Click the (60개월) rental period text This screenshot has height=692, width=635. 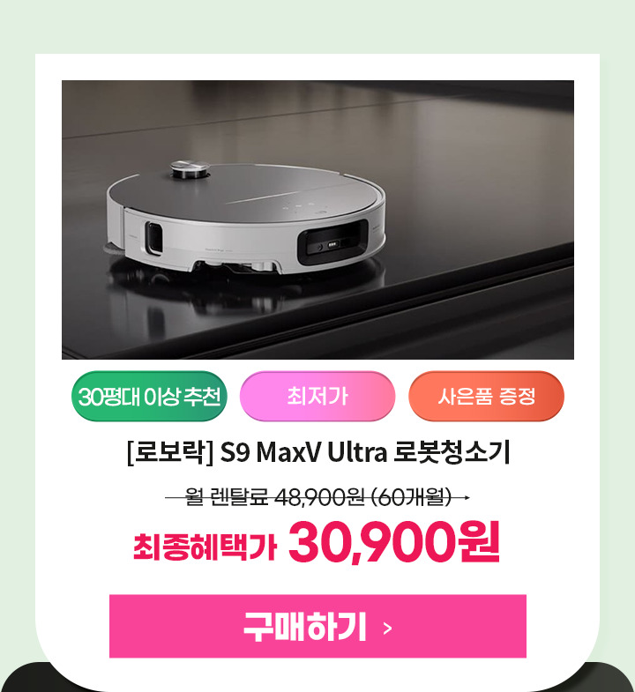(x=412, y=497)
